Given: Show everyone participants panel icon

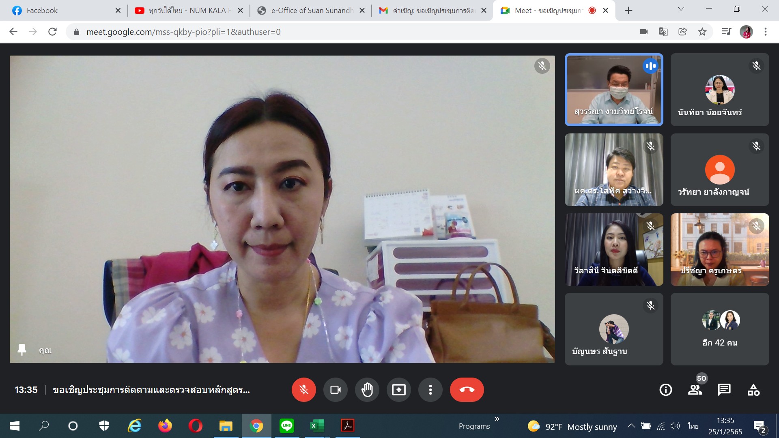Looking at the screenshot, I should coord(695,390).
